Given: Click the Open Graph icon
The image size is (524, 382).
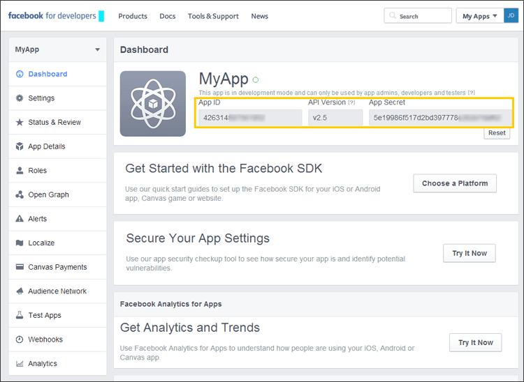Looking at the screenshot, I should [x=20, y=195].
